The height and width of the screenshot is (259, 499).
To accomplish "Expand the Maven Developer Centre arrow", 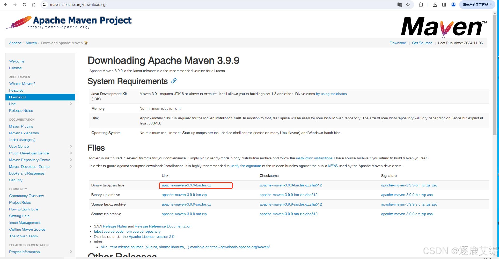I will point(71,167).
